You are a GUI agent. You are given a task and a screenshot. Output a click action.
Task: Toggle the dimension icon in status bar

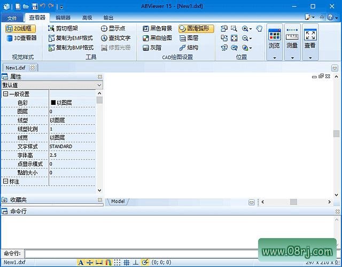pos(99,262)
